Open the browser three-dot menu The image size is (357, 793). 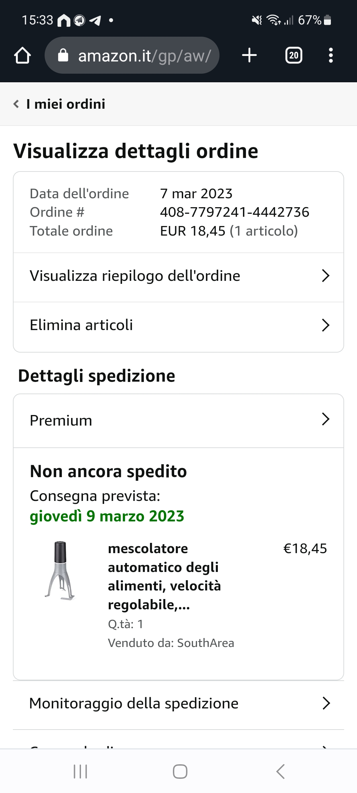(x=331, y=55)
